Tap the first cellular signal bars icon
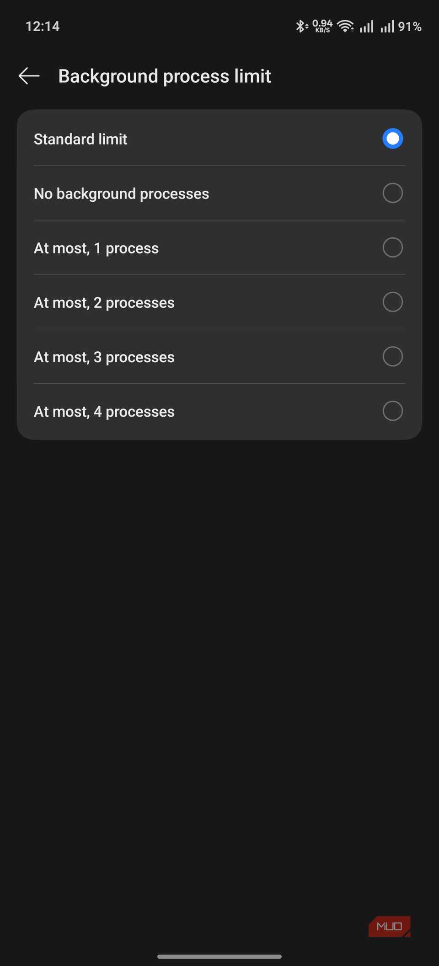The image size is (439, 966). coord(367,26)
